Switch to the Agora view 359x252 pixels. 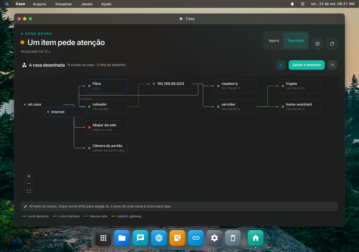pyautogui.click(x=274, y=41)
